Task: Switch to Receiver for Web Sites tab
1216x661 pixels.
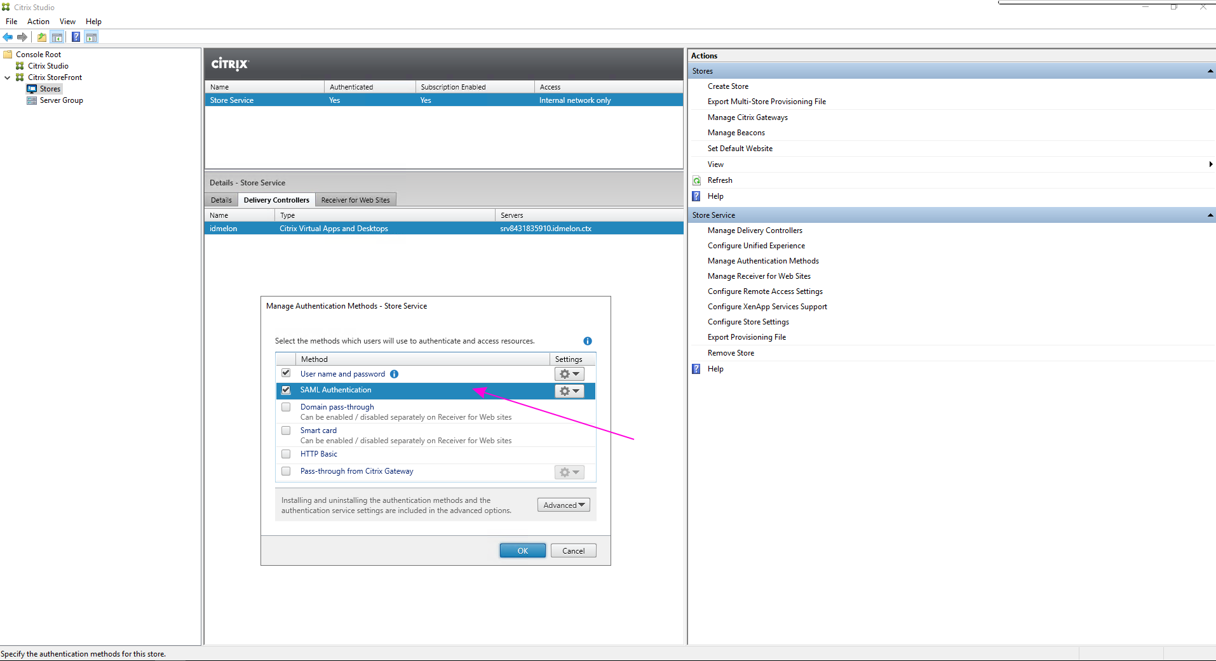Action: click(x=355, y=200)
